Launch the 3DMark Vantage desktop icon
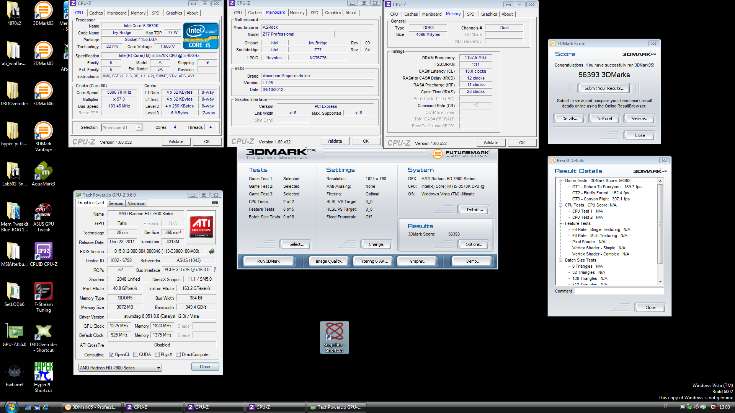Screen dimensions: 735x413 pos(43,136)
